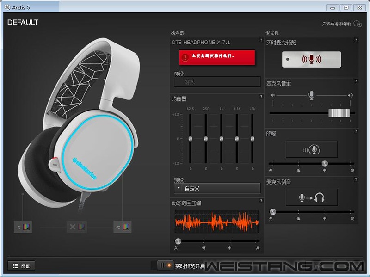370x277 pixels.
Task: Open help question mark for 麦克风侧音 panel
Action: pos(356,179)
